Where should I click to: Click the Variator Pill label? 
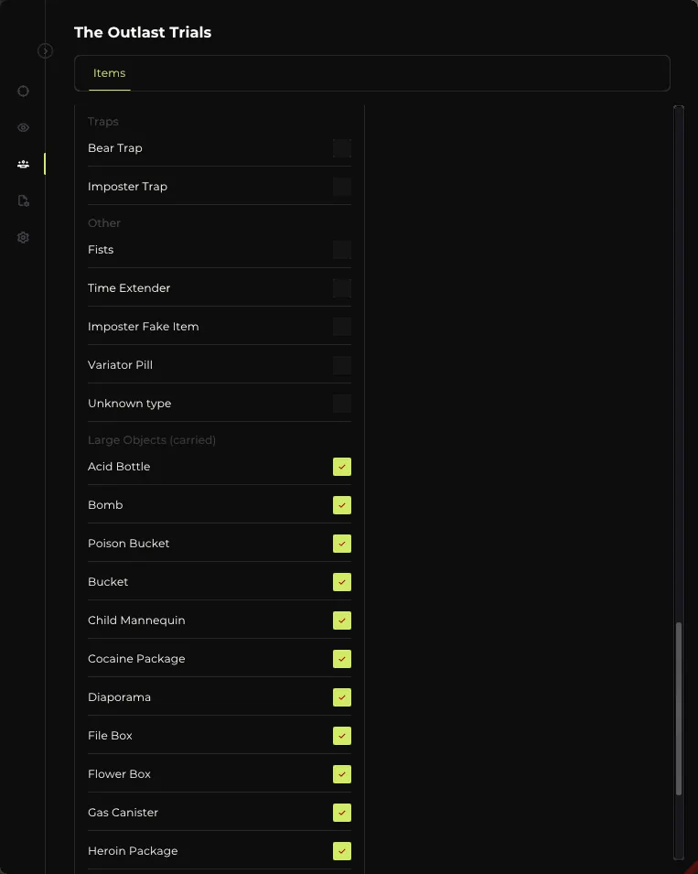click(x=121, y=365)
